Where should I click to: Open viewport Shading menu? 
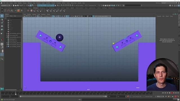tap(29, 14)
